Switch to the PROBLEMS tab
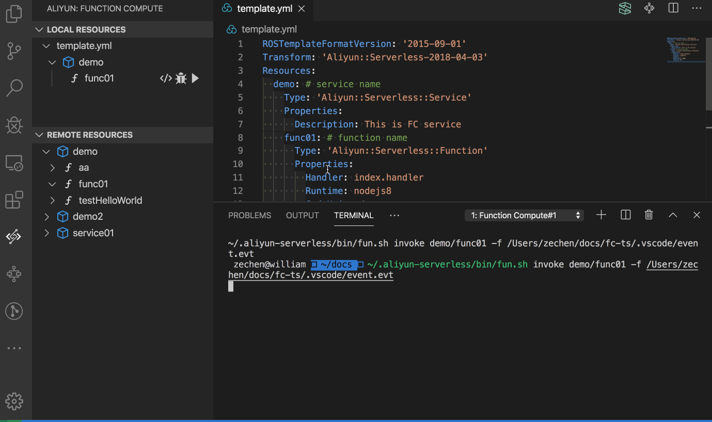712x422 pixels. [x=249, y=215]
